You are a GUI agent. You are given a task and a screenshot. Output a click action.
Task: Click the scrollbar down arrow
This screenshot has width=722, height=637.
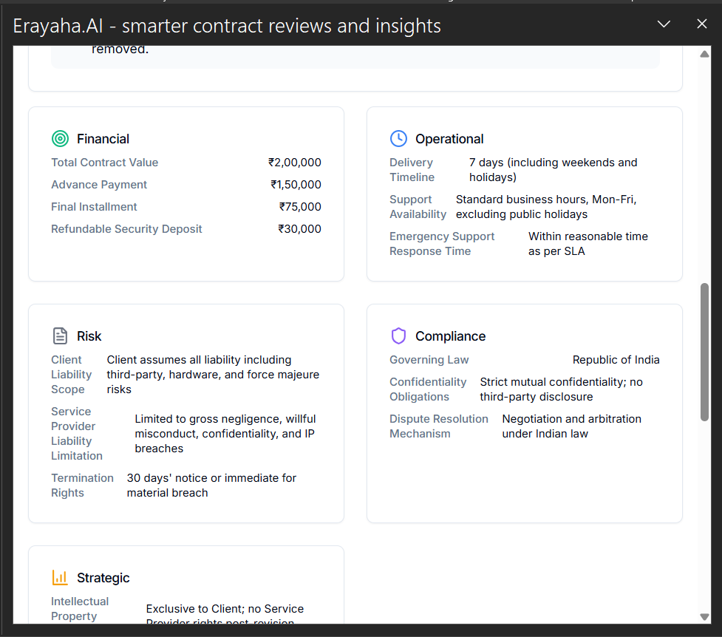click(704, 617)
